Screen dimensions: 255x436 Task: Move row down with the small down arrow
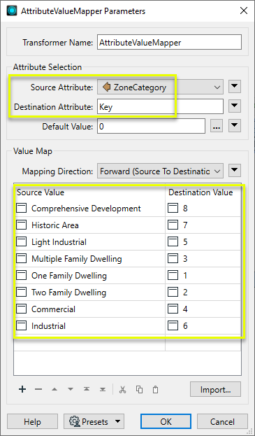(x=71, y=389)
